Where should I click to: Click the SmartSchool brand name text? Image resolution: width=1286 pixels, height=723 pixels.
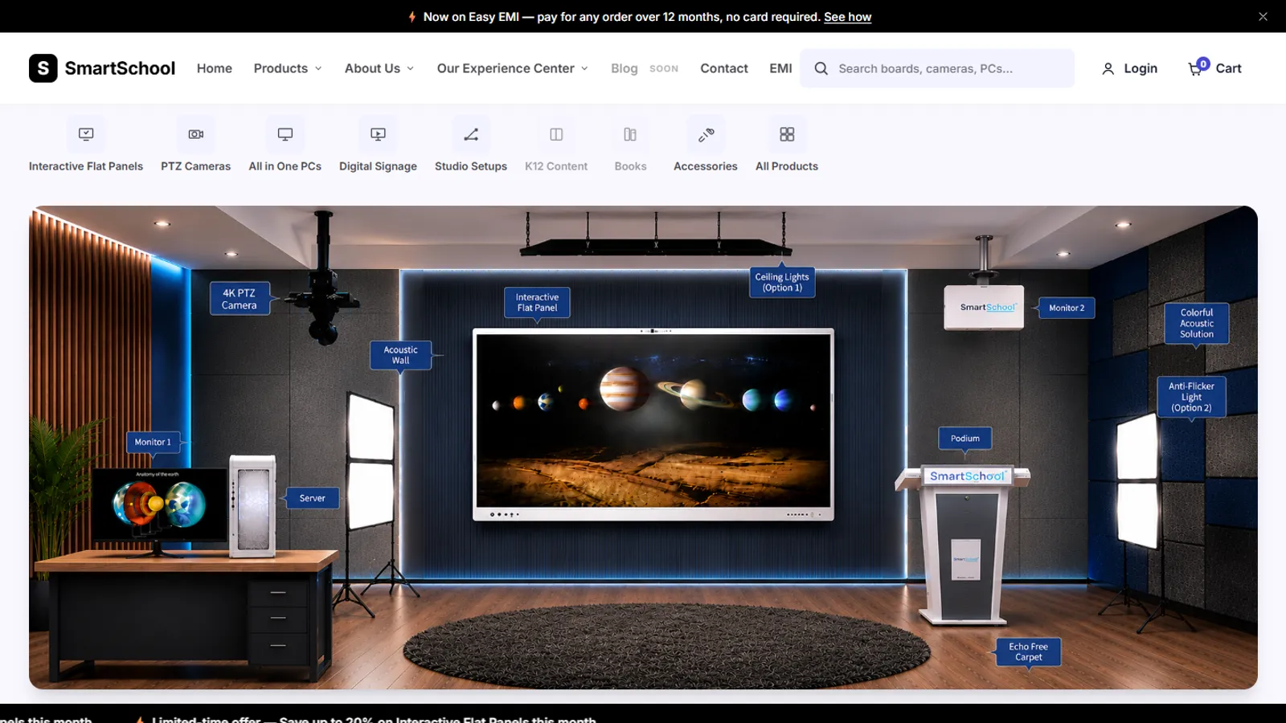click(x=120, y=68)
